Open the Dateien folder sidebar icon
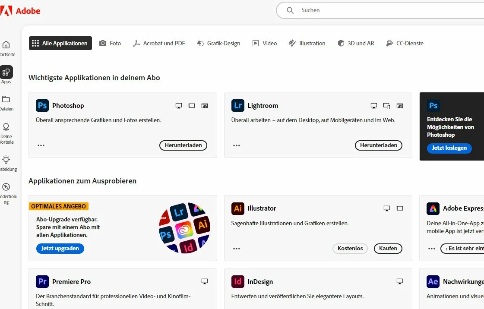 [x=6, y=99]
